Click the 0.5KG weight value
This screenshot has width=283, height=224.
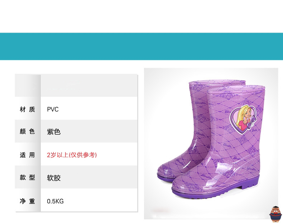(55, 201)
